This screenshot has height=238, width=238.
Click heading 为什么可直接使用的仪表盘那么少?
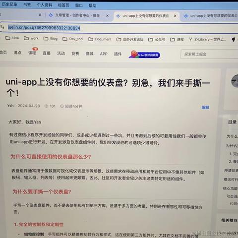(x=51, y=157)
